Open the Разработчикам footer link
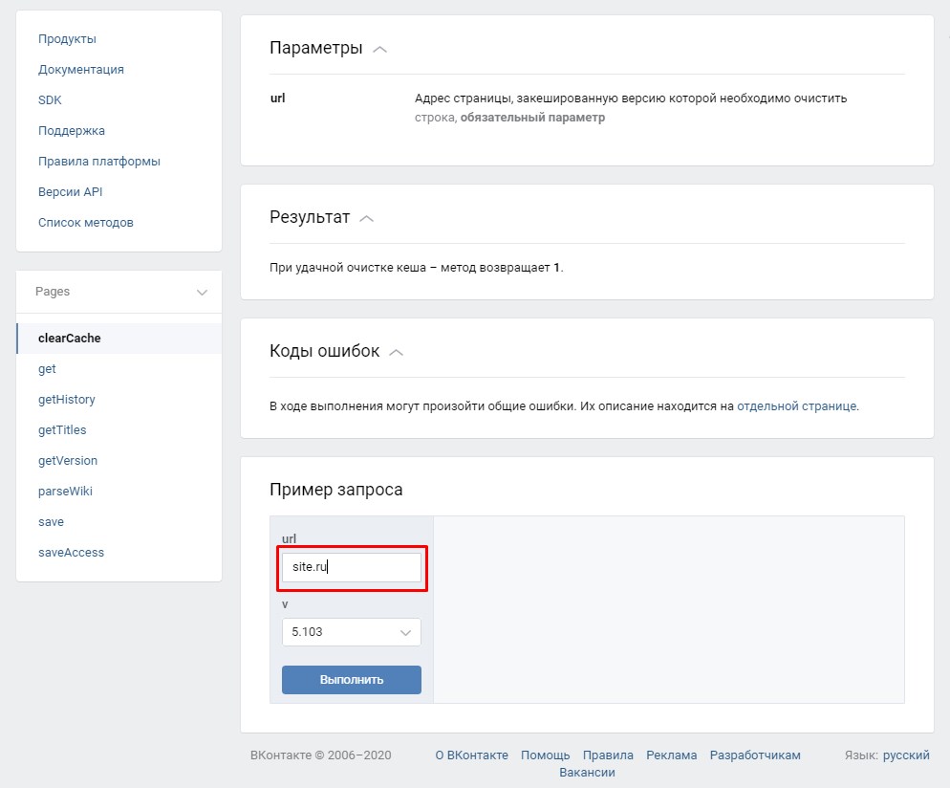The image size is (950, 788). (755, 755)
